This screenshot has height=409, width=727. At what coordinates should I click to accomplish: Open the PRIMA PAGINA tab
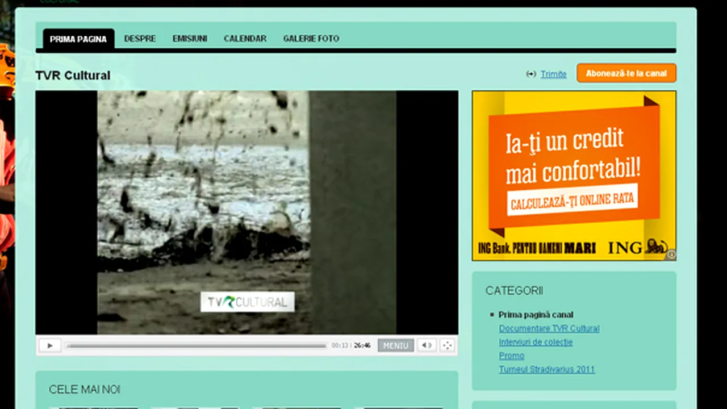[78, 39]
